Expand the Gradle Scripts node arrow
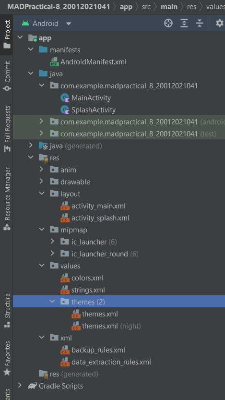The width and height of the screenshot is (225, 400). 20,386
